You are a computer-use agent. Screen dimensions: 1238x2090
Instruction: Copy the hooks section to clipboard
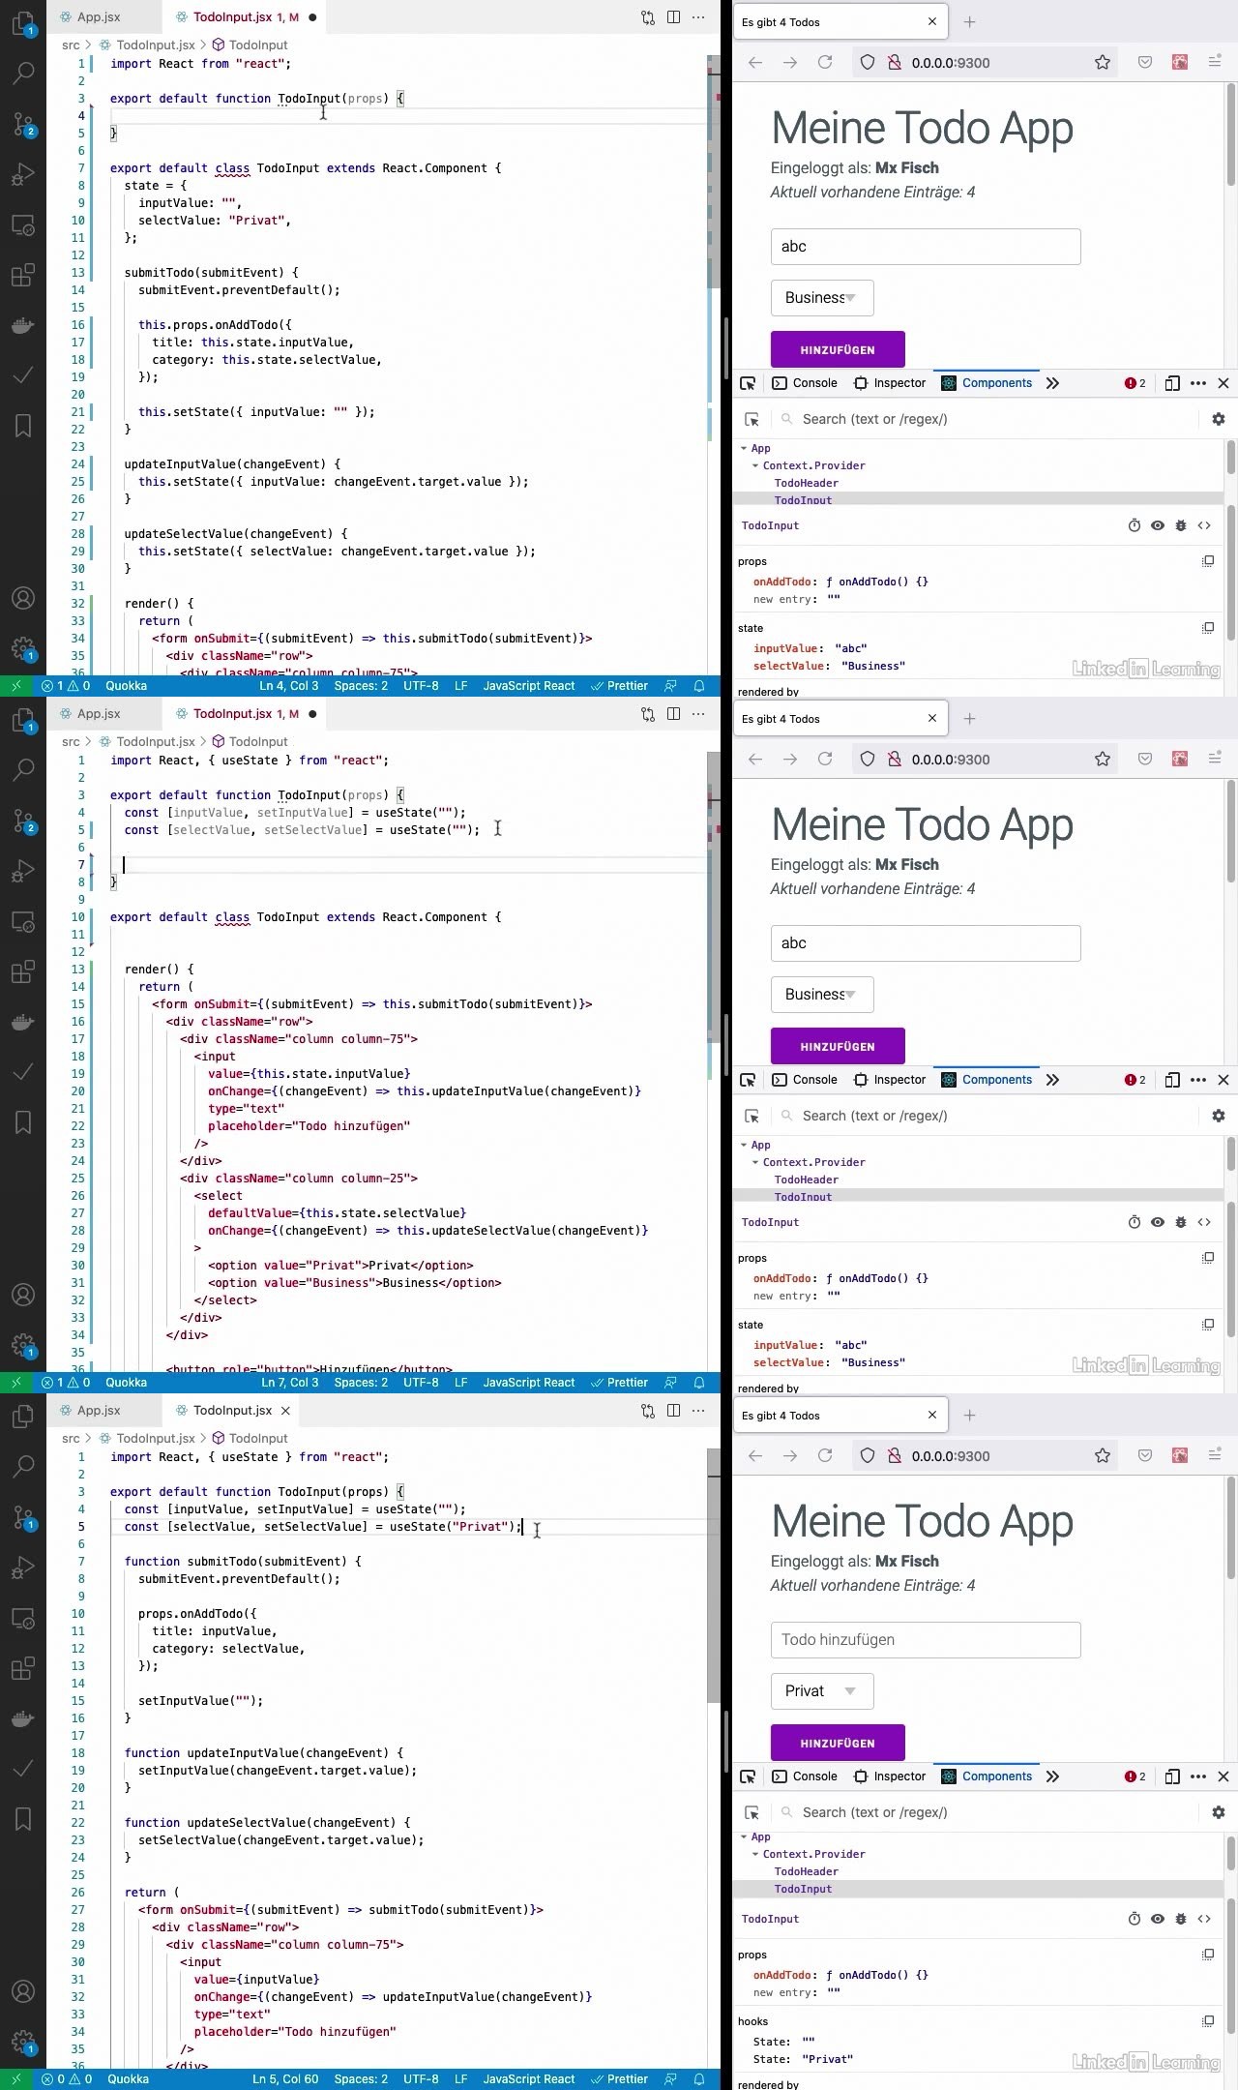click(1208, 2021)
